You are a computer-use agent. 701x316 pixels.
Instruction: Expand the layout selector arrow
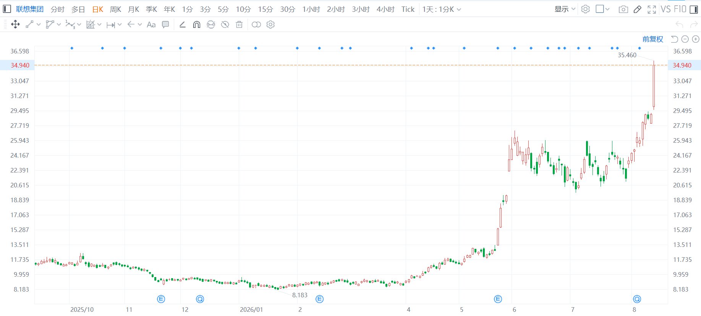tap(607, 9)
